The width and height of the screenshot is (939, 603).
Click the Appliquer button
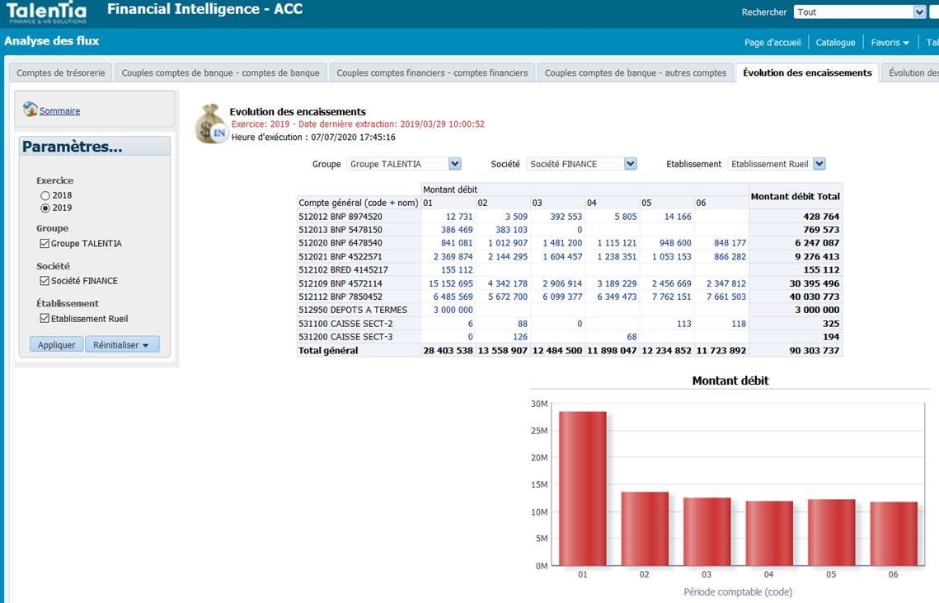click(x=56, y=344)
